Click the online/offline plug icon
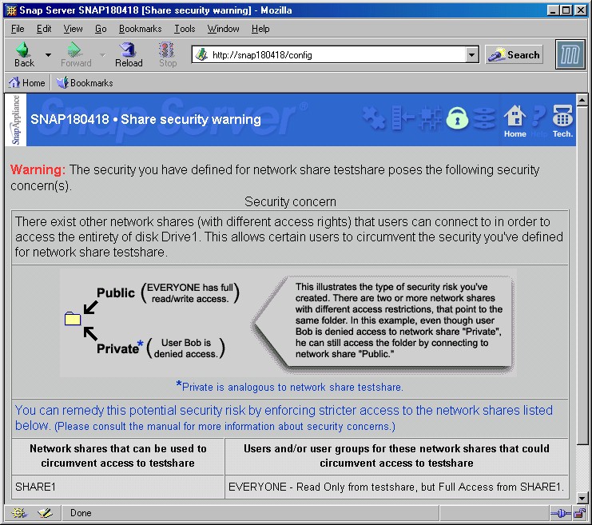 (x=561, y=513)
